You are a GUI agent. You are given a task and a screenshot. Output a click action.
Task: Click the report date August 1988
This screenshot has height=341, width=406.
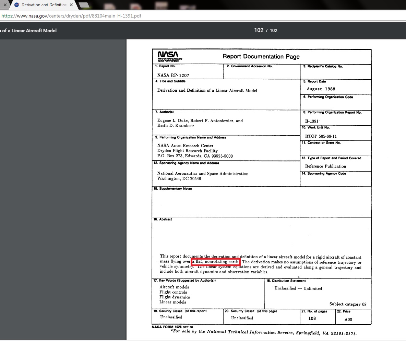tap(321, 89)
